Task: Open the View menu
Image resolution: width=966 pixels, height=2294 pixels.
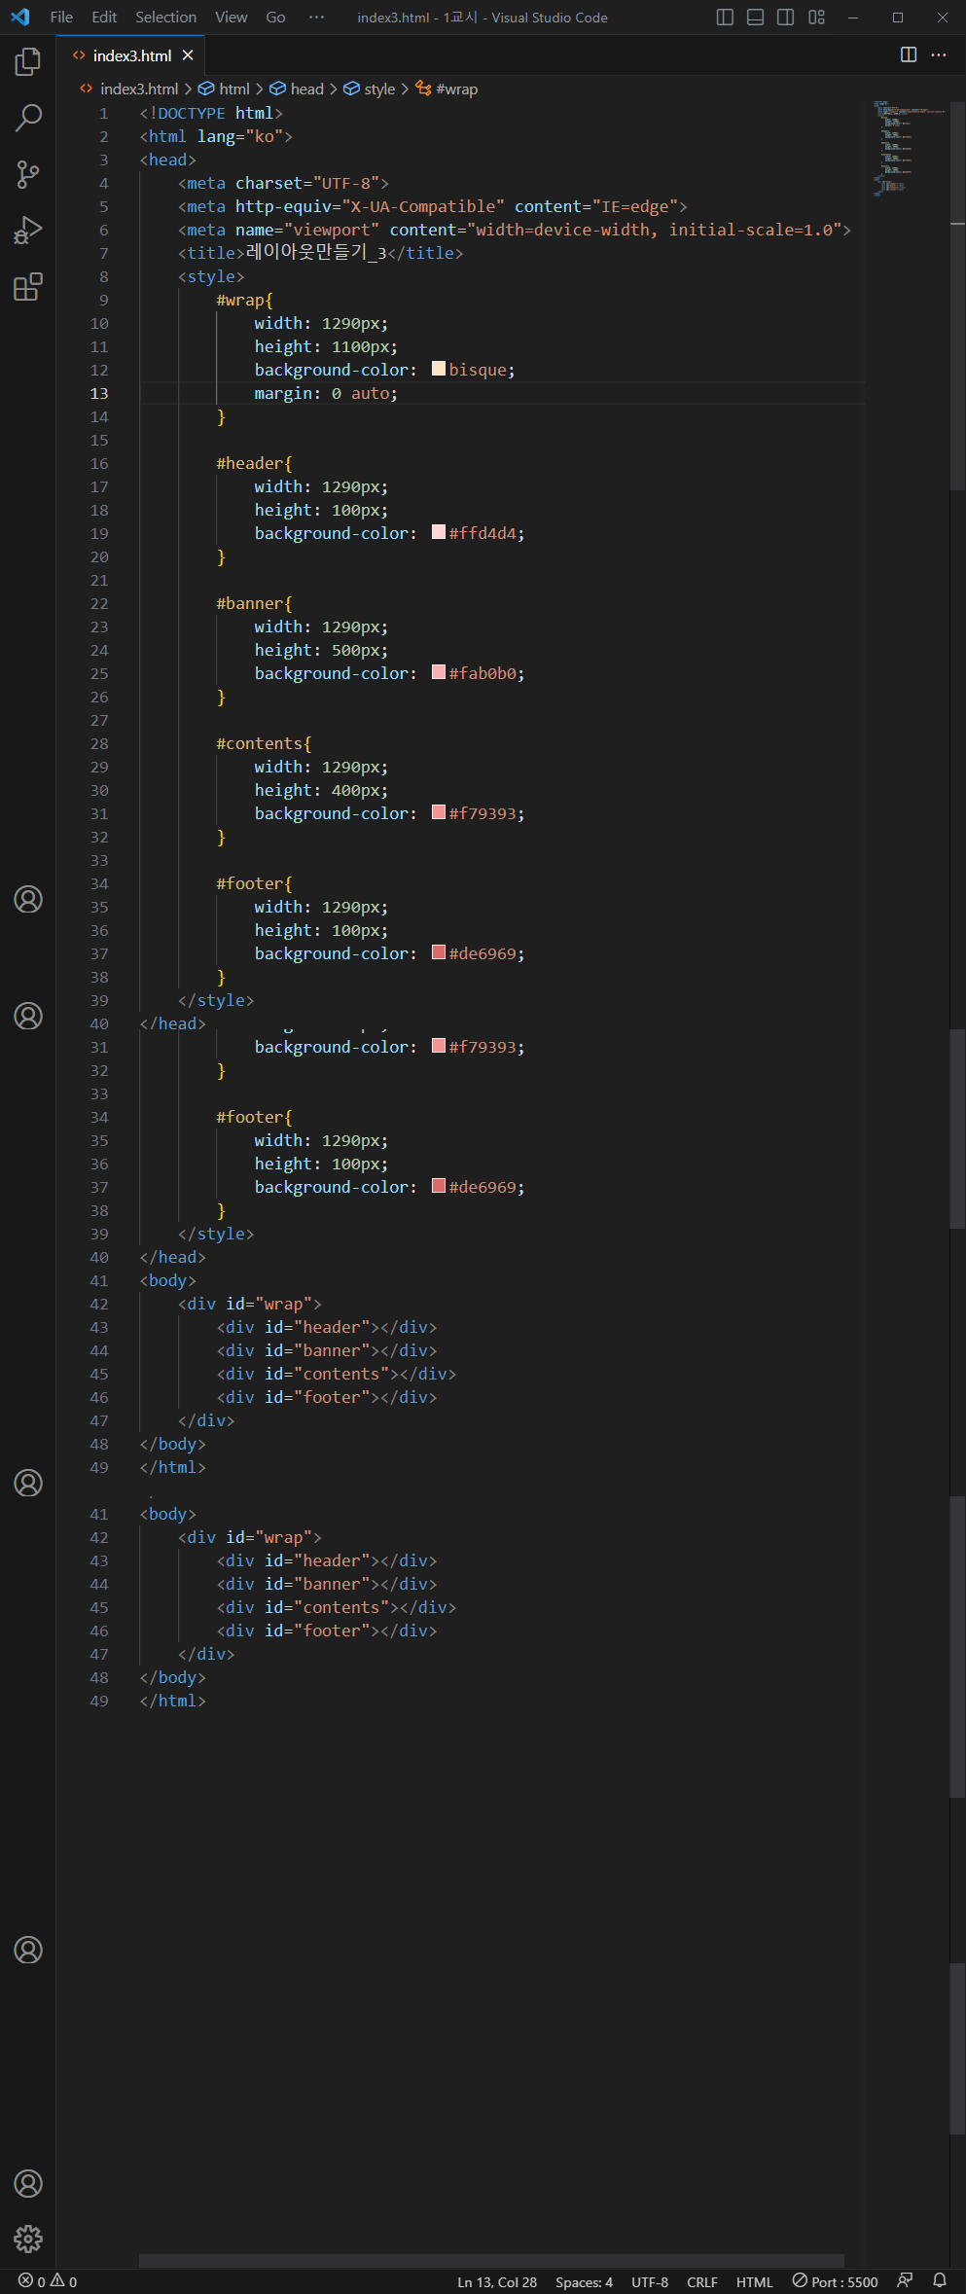Action: click(231, 17)
